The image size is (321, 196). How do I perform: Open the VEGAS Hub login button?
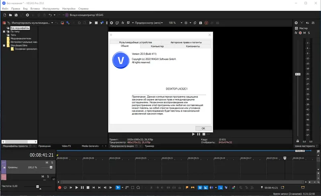84,15
